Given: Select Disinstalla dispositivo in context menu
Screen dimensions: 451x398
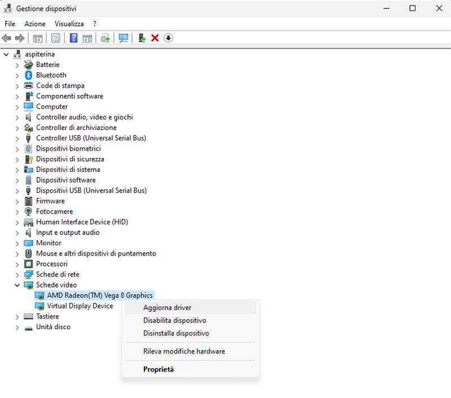Looking at the screenshot, I should [x=176, y=333].
